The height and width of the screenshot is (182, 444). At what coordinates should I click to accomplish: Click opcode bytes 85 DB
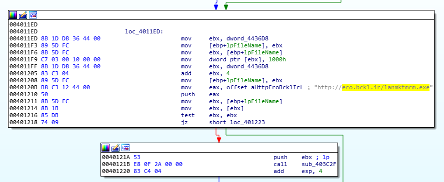pyautogui.click(x=50, y=115)
